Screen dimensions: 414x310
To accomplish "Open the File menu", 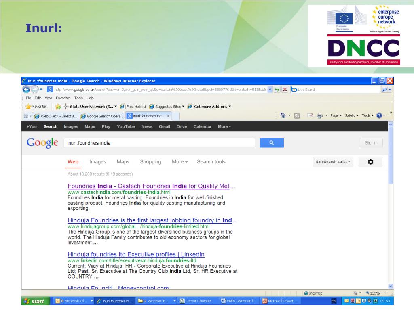I will click(28, 98).
